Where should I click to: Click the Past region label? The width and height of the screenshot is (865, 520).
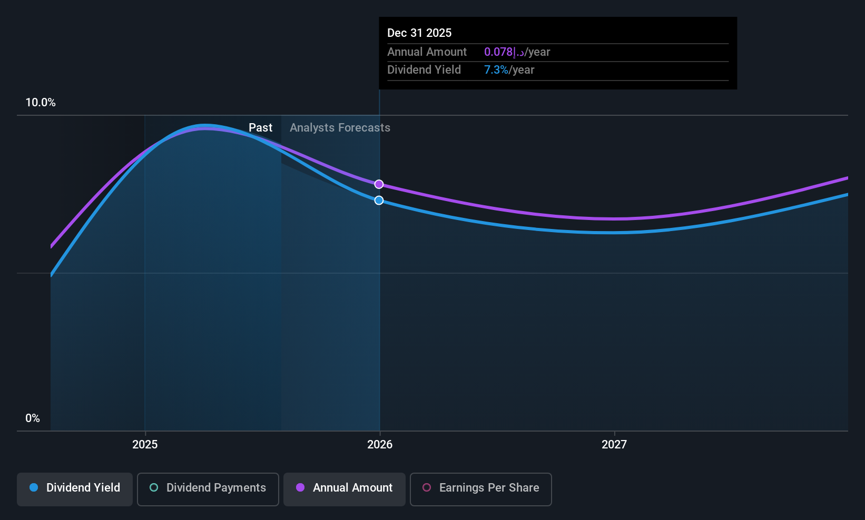pyautogui.click(x=260, y=128)
